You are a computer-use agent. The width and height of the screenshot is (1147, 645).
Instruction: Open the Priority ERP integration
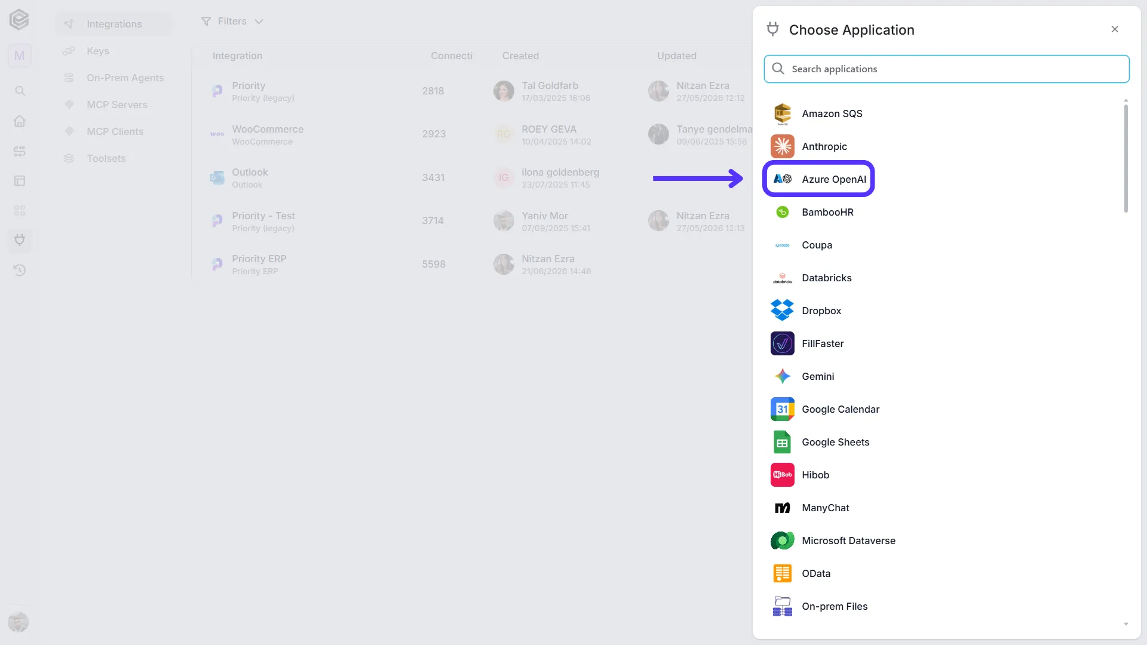pyautogui.click(x=472, y=264)
